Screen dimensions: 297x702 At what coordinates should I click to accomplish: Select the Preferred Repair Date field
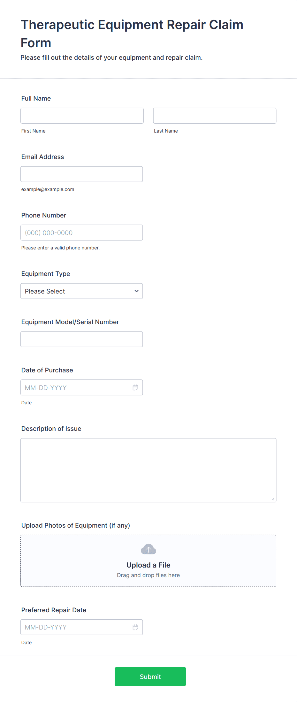(x=82, y=627)
